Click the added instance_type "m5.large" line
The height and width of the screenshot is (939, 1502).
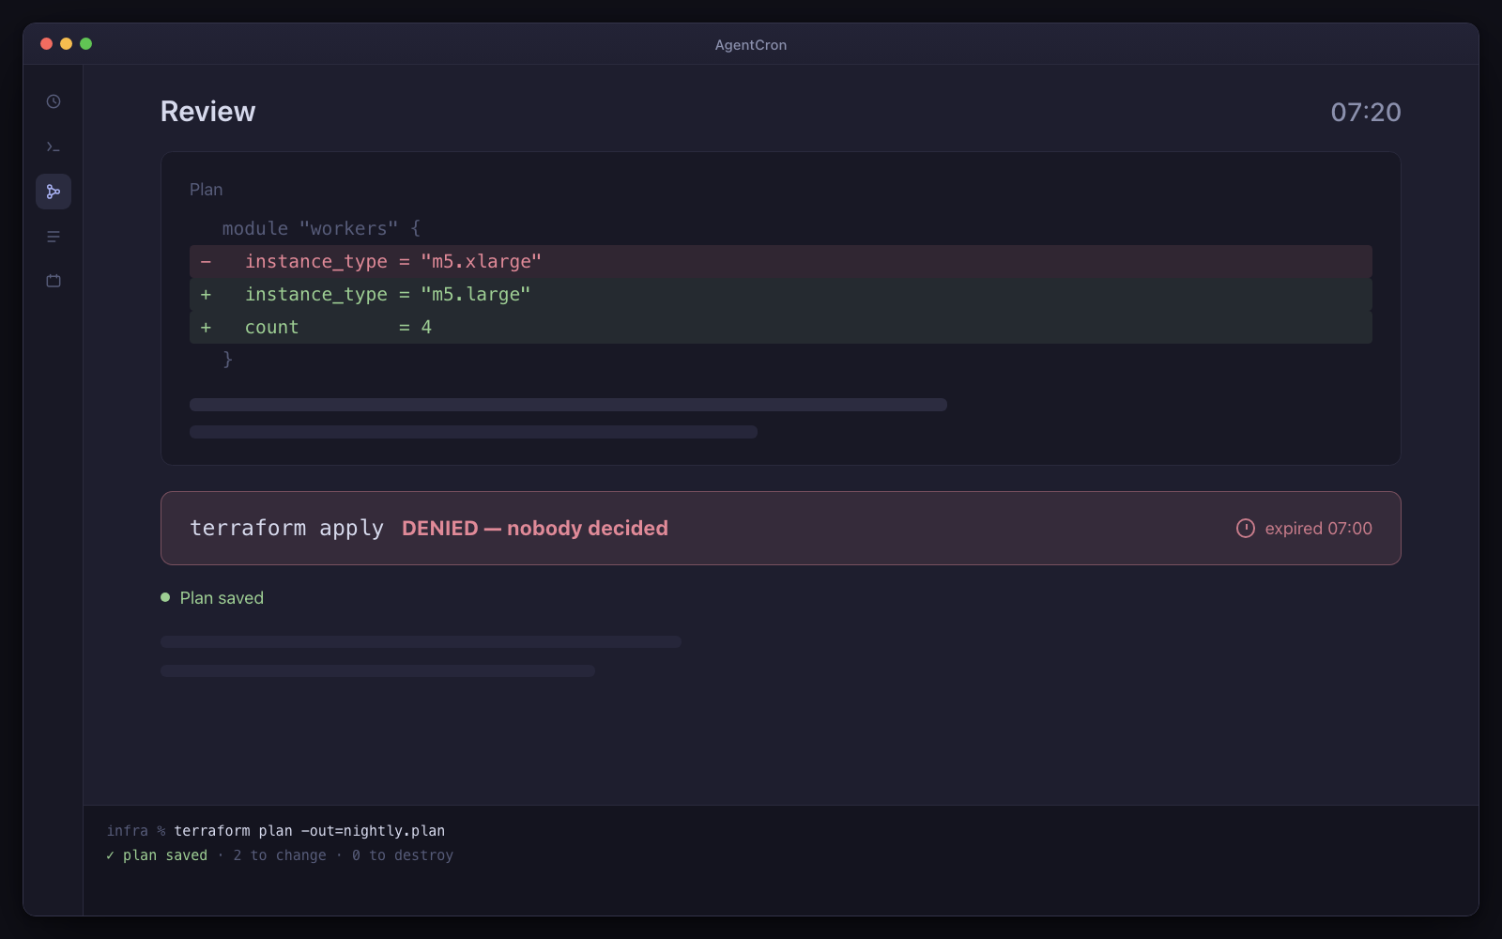pyautogui.click(x=781, y=294)
